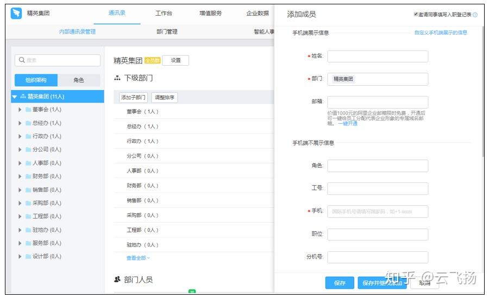Image resolution: width=489 pixels, height=298 pixels.
Task: Click the hierarchy icon beside 下级部门
Action: 117,78
